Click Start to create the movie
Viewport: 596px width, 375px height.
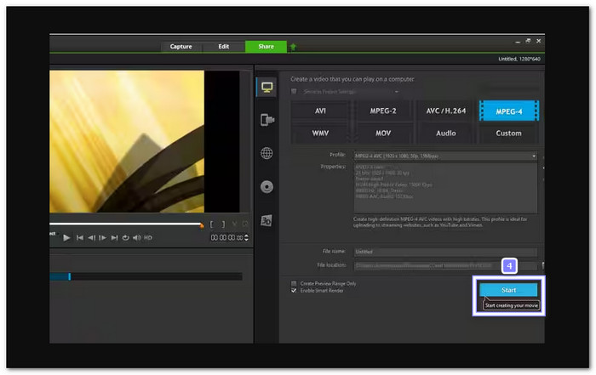(x=508, y=290)
